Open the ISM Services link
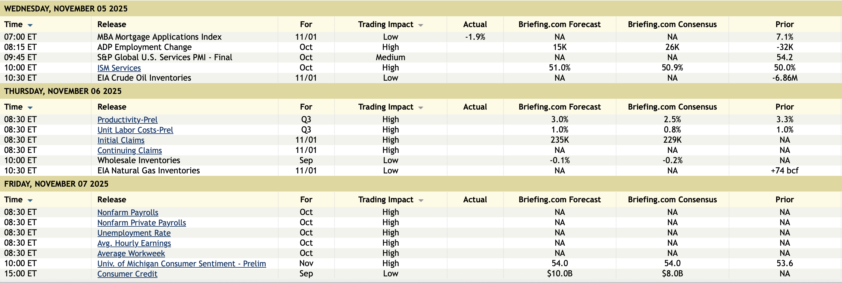842x283 pixels. pyautogui.click(x=119, y=68)
